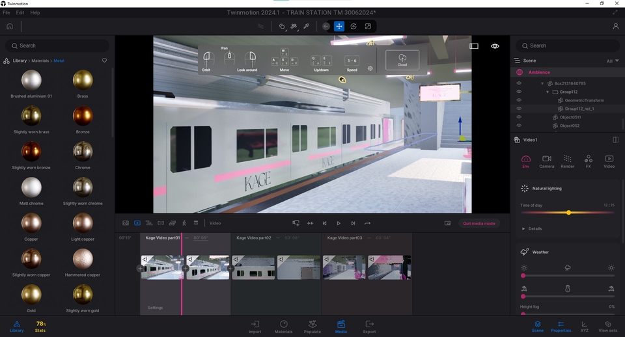This screenshot has height=337, width=625.
Task: Open the FX settings tab
Action: tap(588, 161)
